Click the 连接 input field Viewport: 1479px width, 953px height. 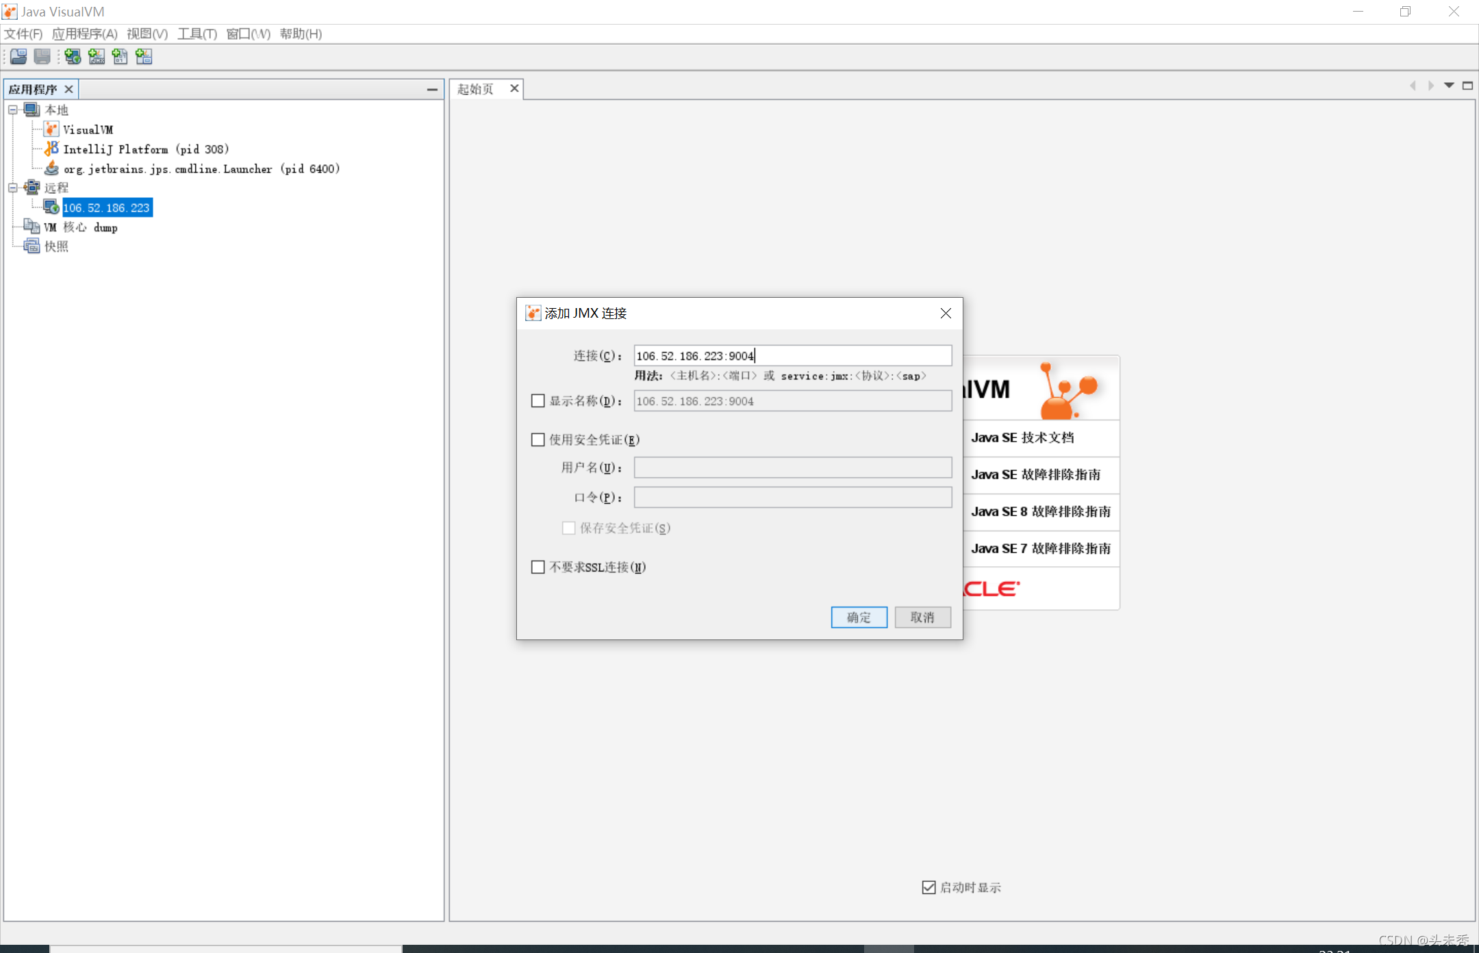[793, 356]
